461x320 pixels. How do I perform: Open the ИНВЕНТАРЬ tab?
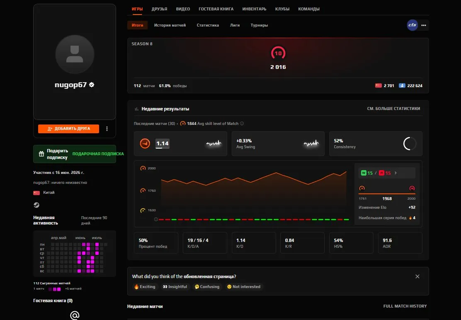coord(254,9)
